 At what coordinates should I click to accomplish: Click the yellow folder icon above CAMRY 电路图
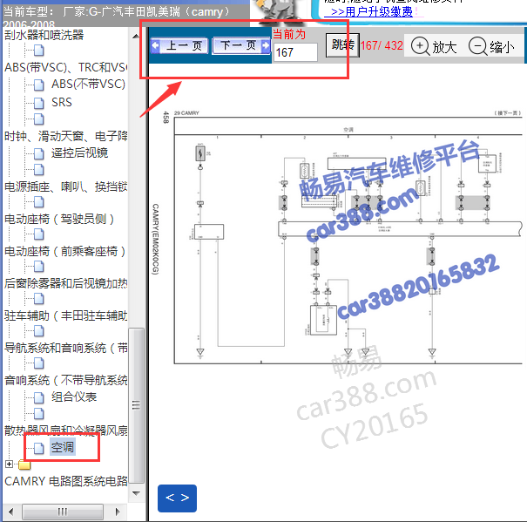pyautogui.click(x=24, y=464)
